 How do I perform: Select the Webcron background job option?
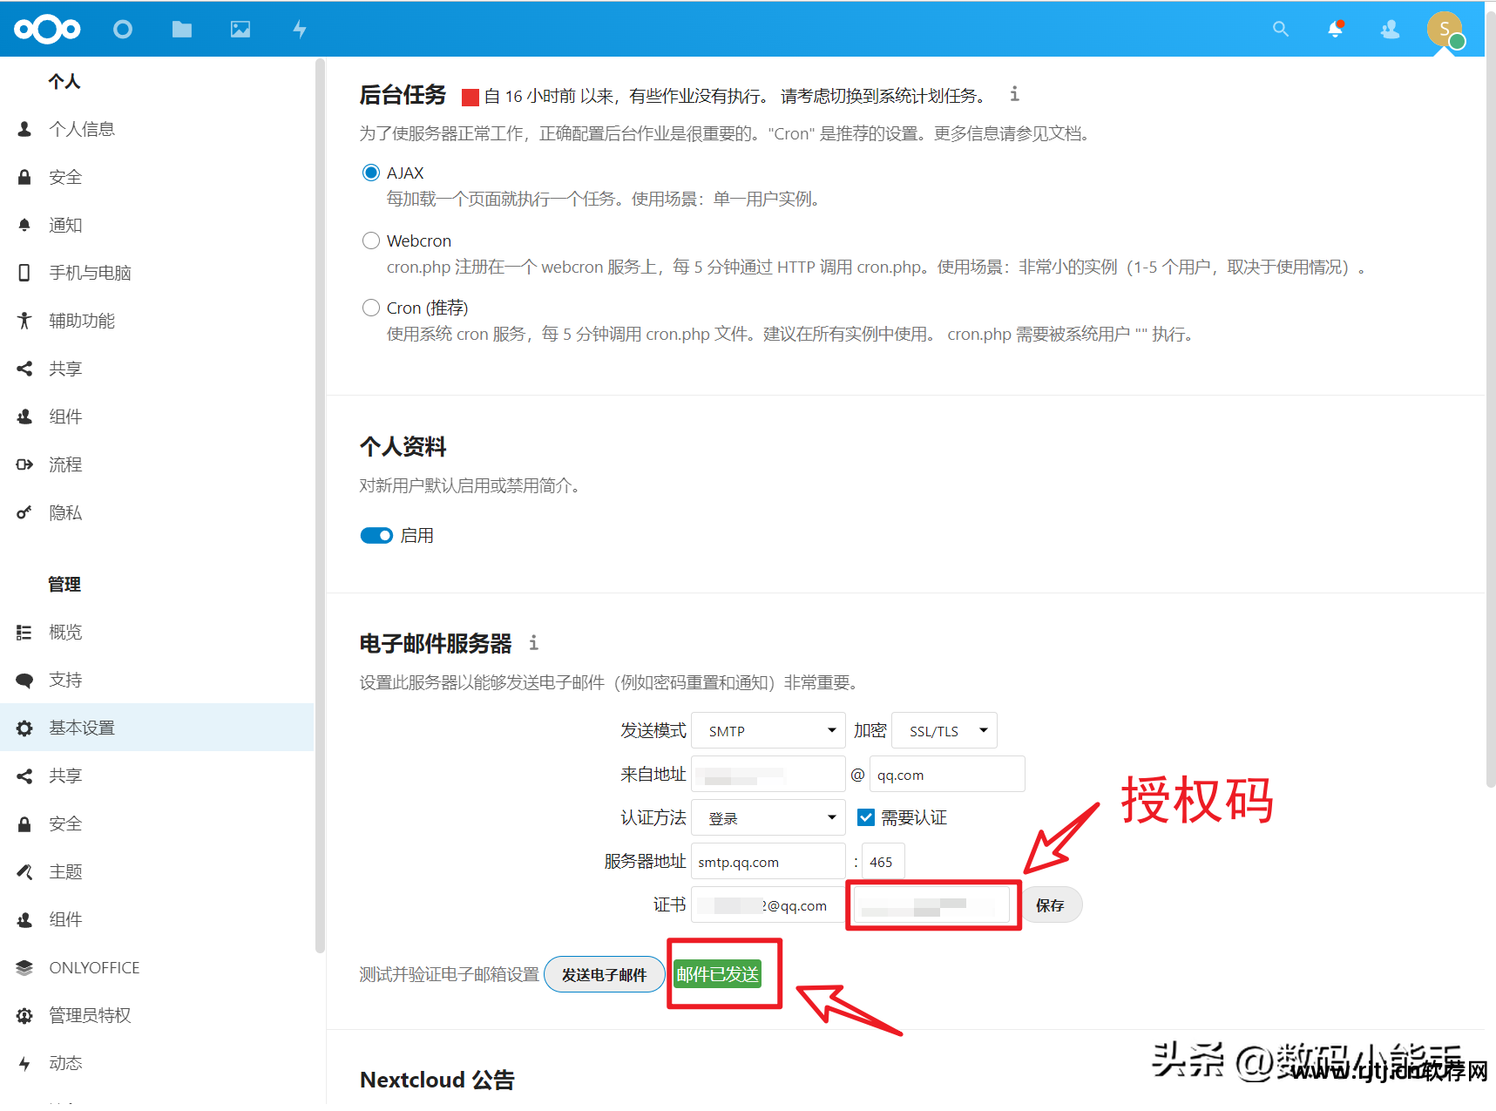(x=371, y=240)
